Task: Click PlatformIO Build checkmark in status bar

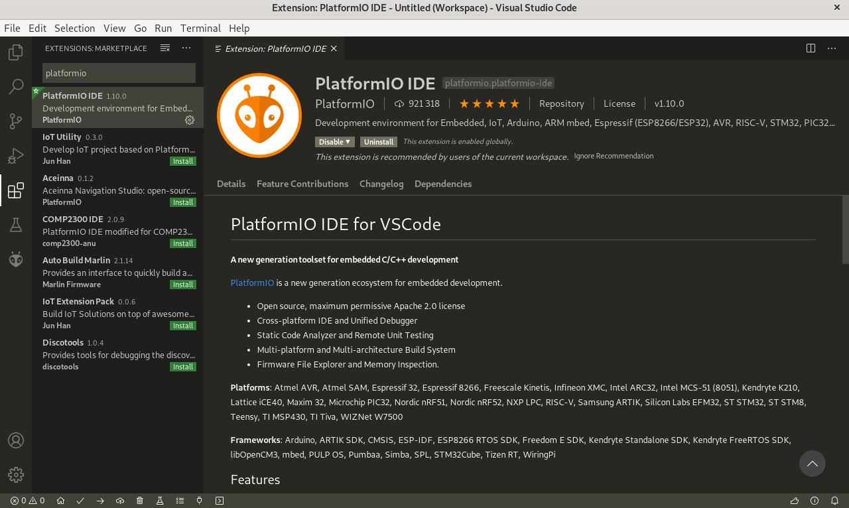Action: tap(80, 501)
